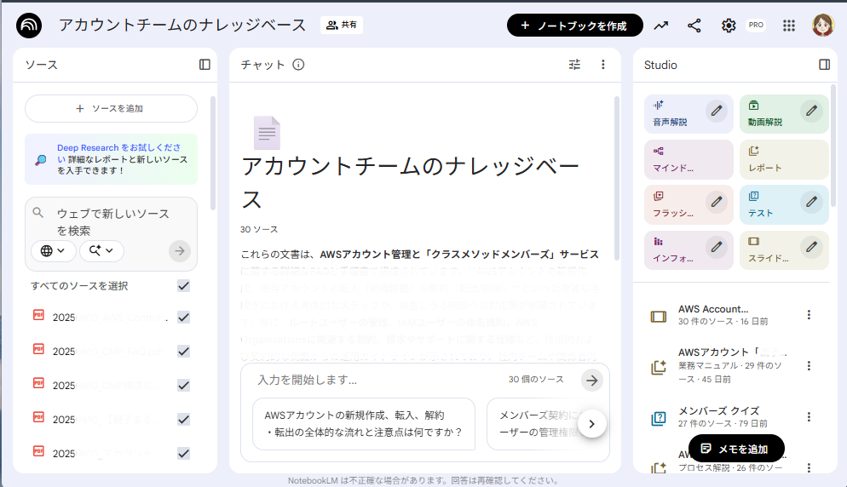Screen dimensions: 847x487
Task: Uncheck the third 2025 PDF source
Action: (184, 386)
